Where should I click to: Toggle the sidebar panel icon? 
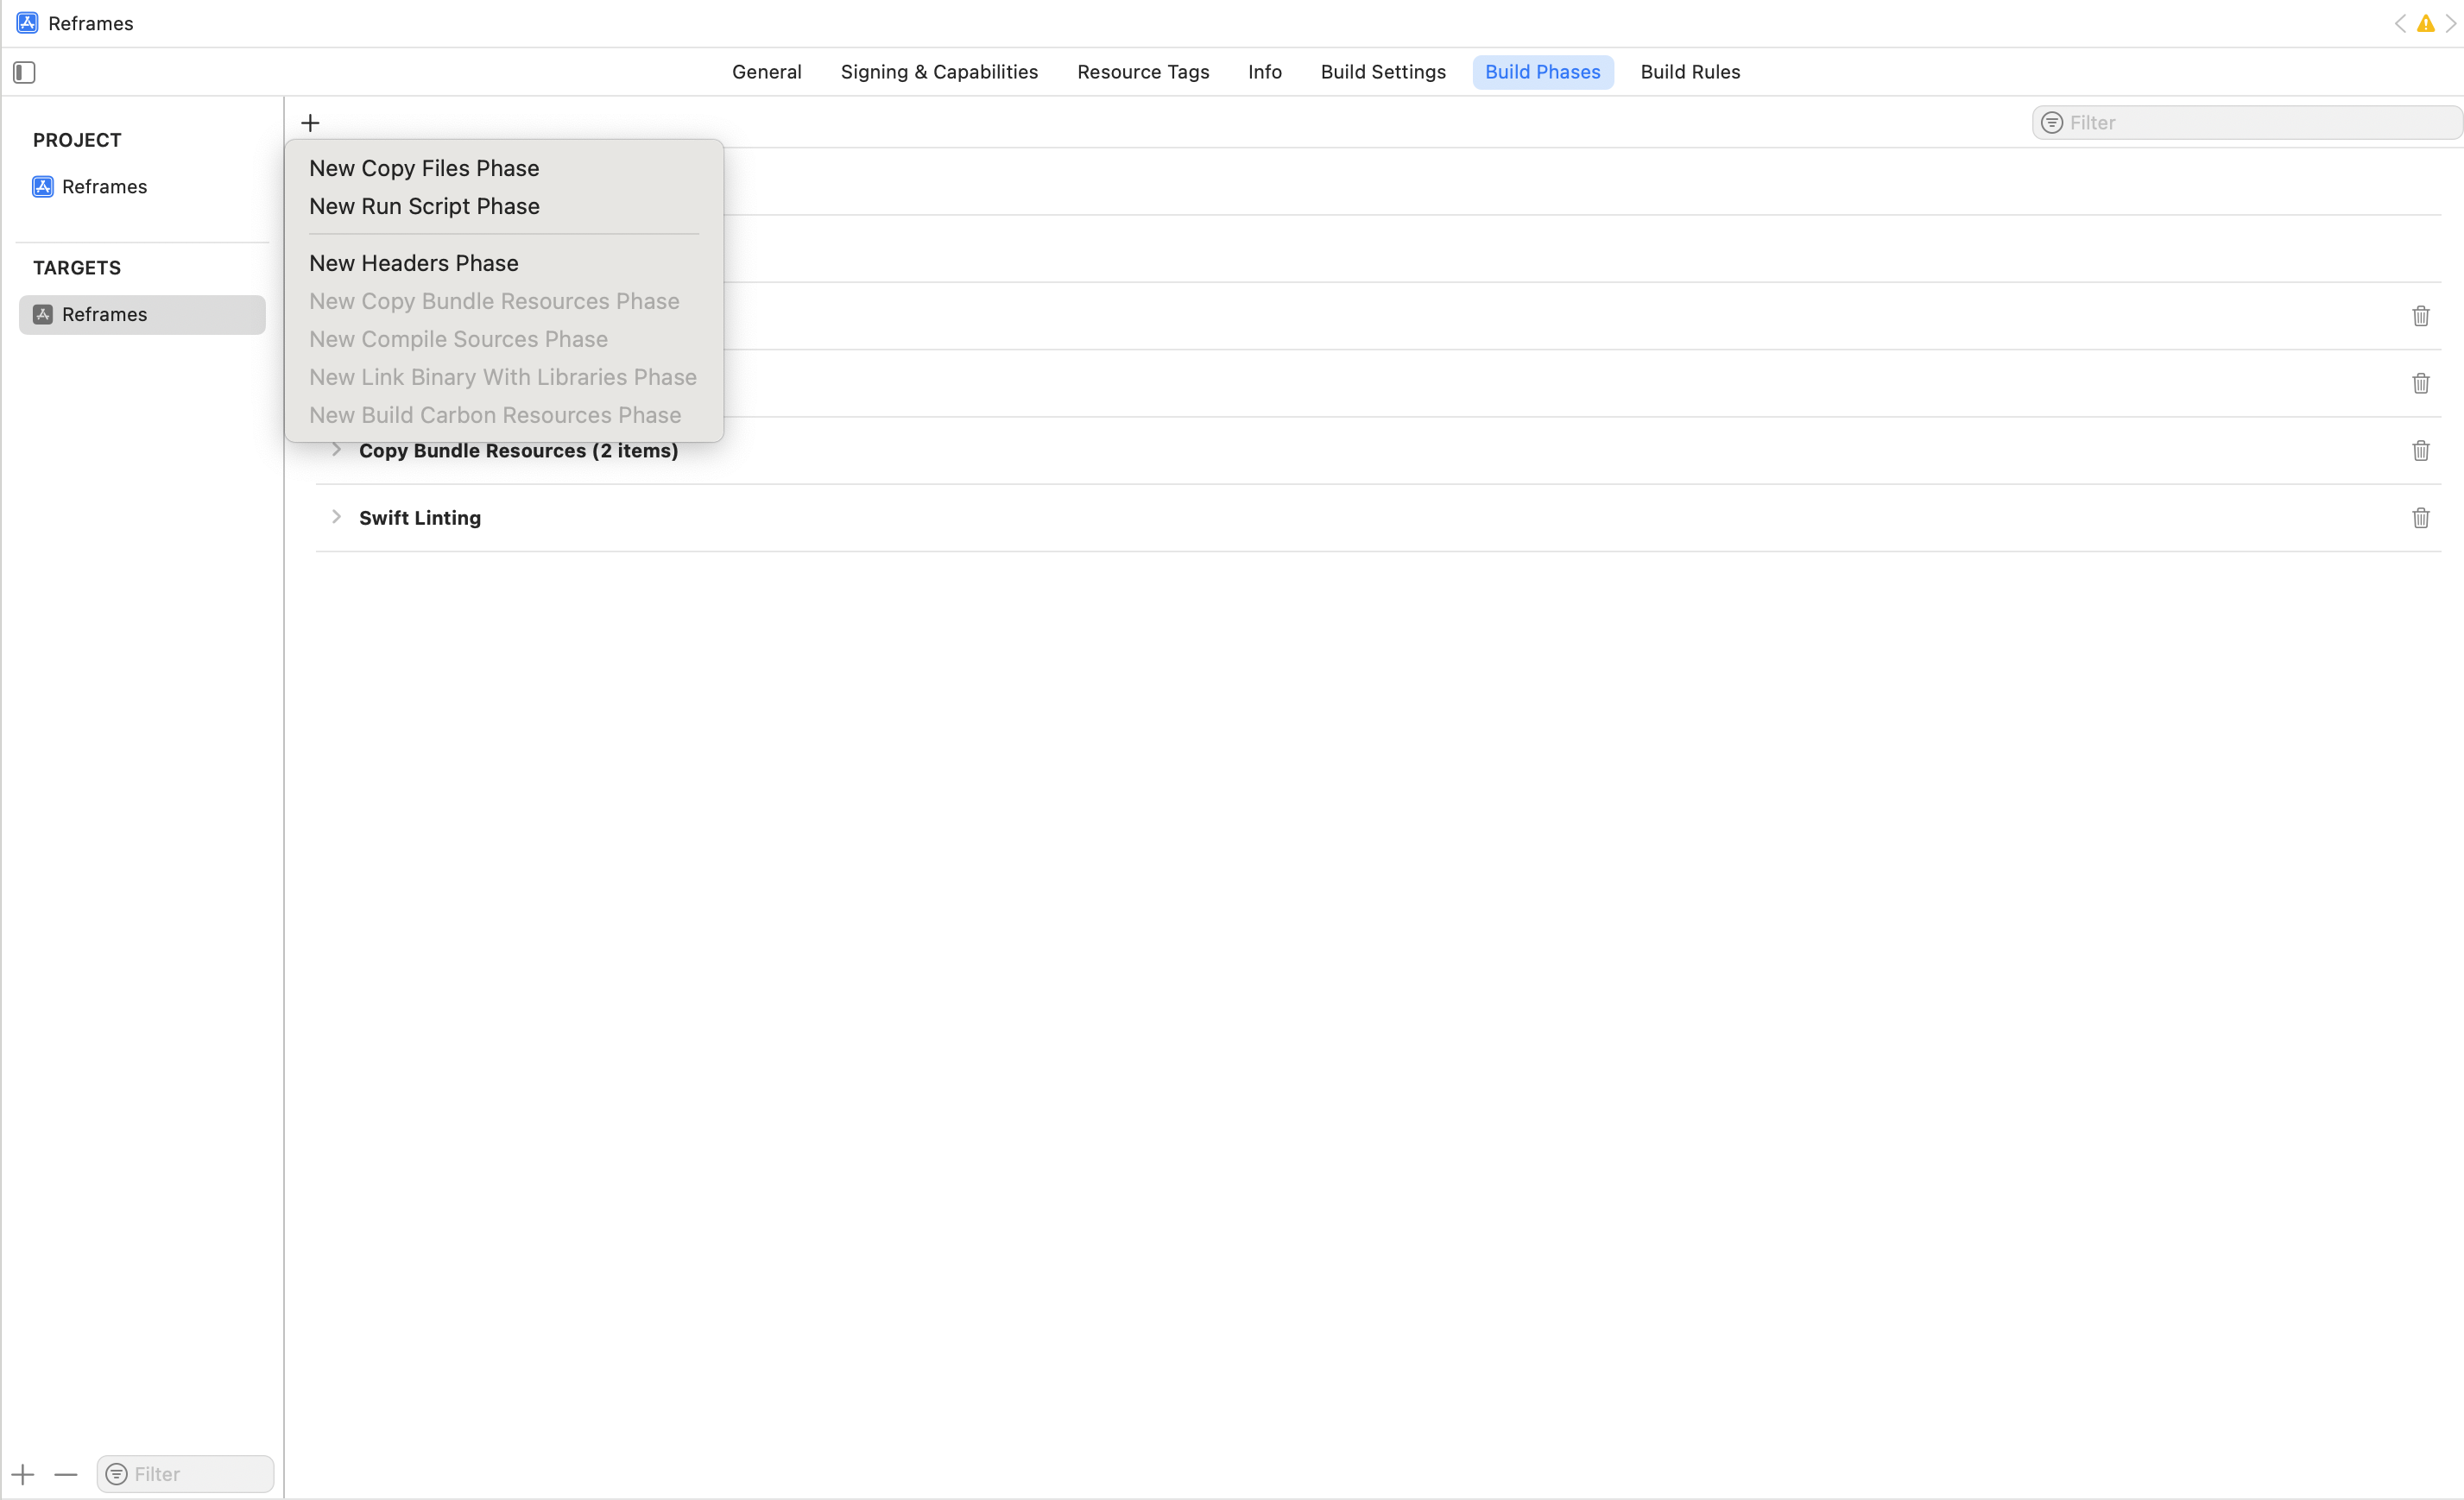tap(24, 72)
